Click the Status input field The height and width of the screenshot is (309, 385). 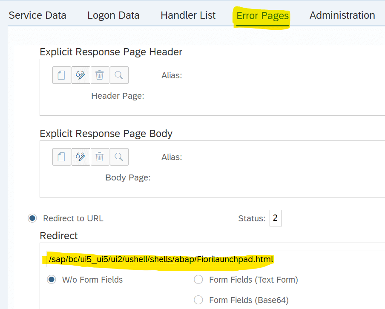click(x=276, y=218)
